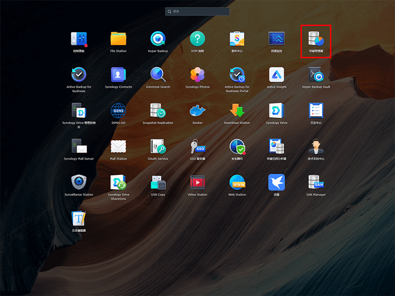Open Synology Drive ShareSync
The width and height of the screenshot is (395, 296).
tap(118, 182)
